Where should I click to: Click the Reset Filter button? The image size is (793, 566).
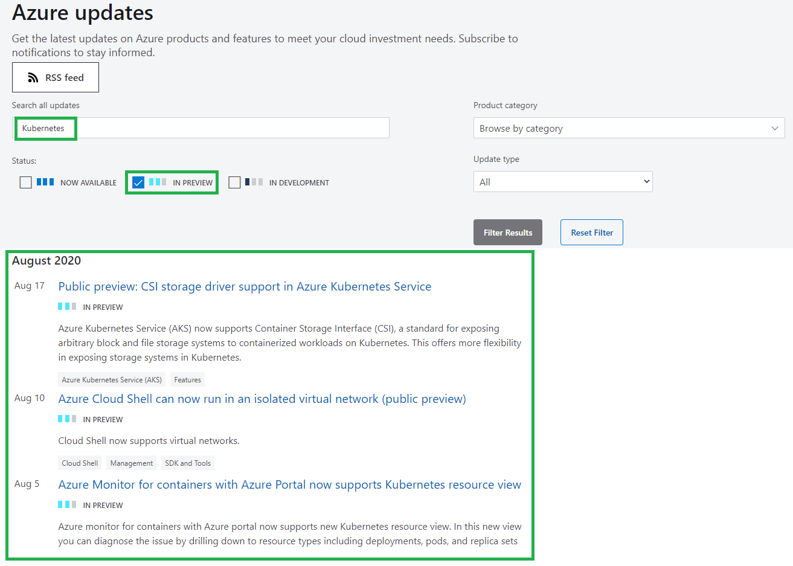591,232
